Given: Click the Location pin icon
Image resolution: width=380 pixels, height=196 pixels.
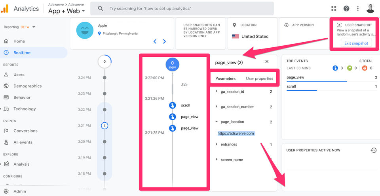Looking at the screenshot, I should click(x=234, y=25).
